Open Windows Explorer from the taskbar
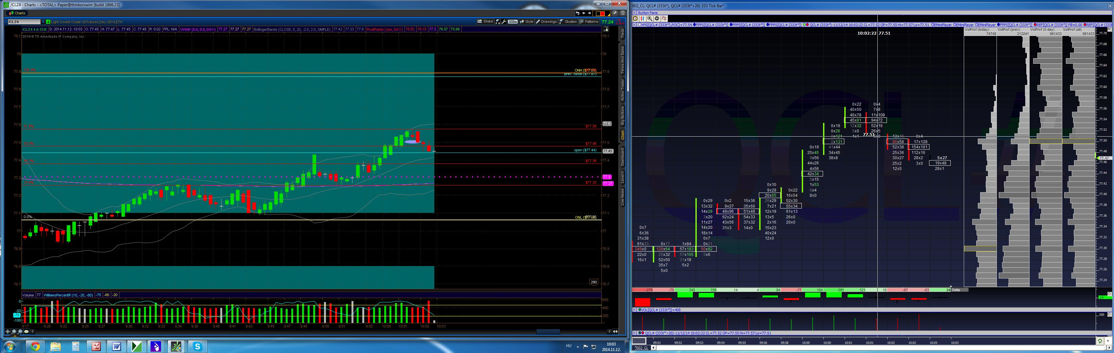The image size is (1114, 353). [x=55, y=346]
